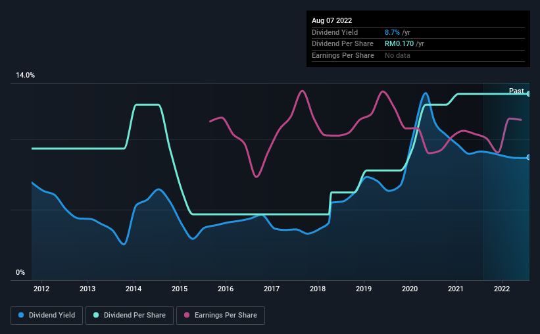The height and width of the screenshot is (334, 540).
Task: Toggle the Dividend Yield legend button
Action: pyautogui.click(x=47, y=316)
